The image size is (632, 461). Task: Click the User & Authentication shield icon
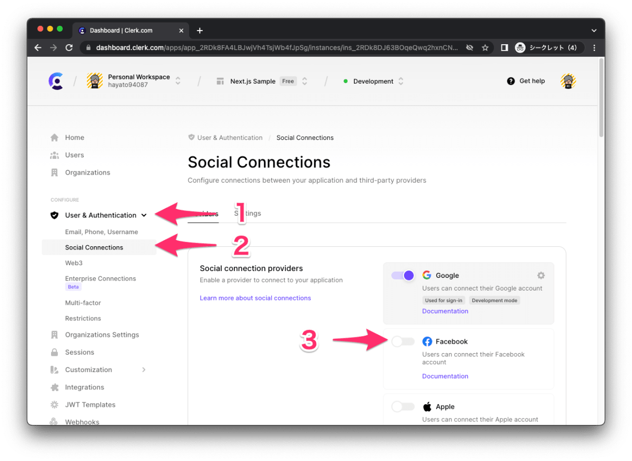click(x=54, y=215)
